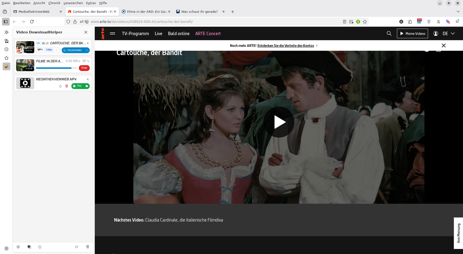Open the Lesezeichen menu

point(74,3)
